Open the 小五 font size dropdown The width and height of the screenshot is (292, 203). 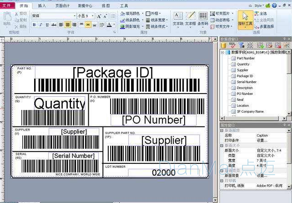(x=93, y=16)
